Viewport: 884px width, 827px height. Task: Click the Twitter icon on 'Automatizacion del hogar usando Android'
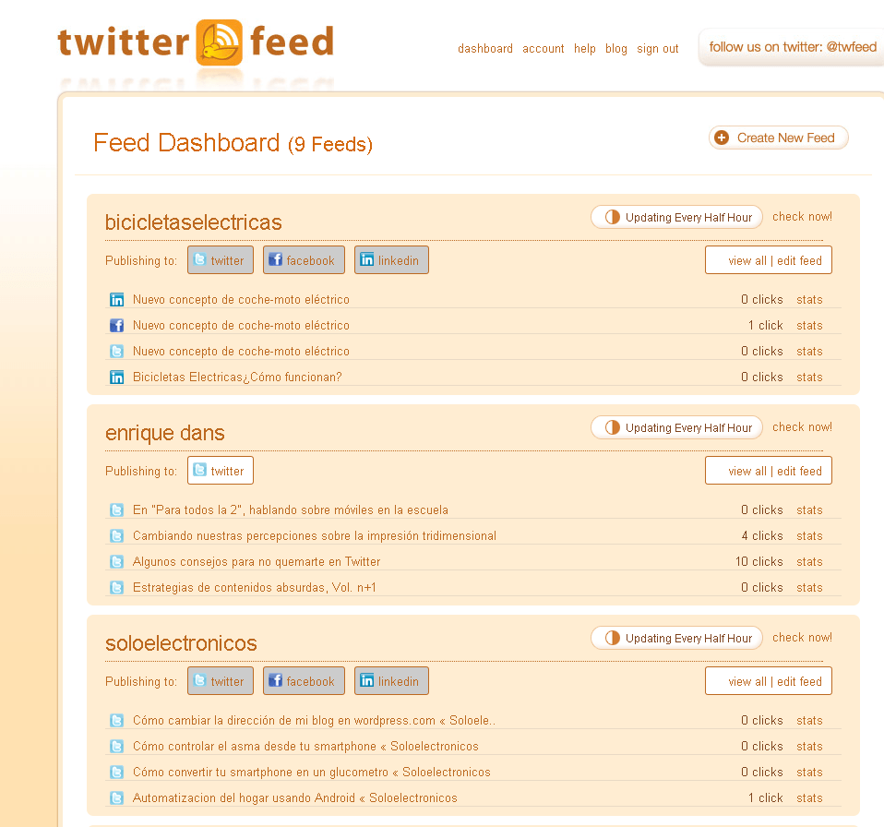tap(117, 797)
